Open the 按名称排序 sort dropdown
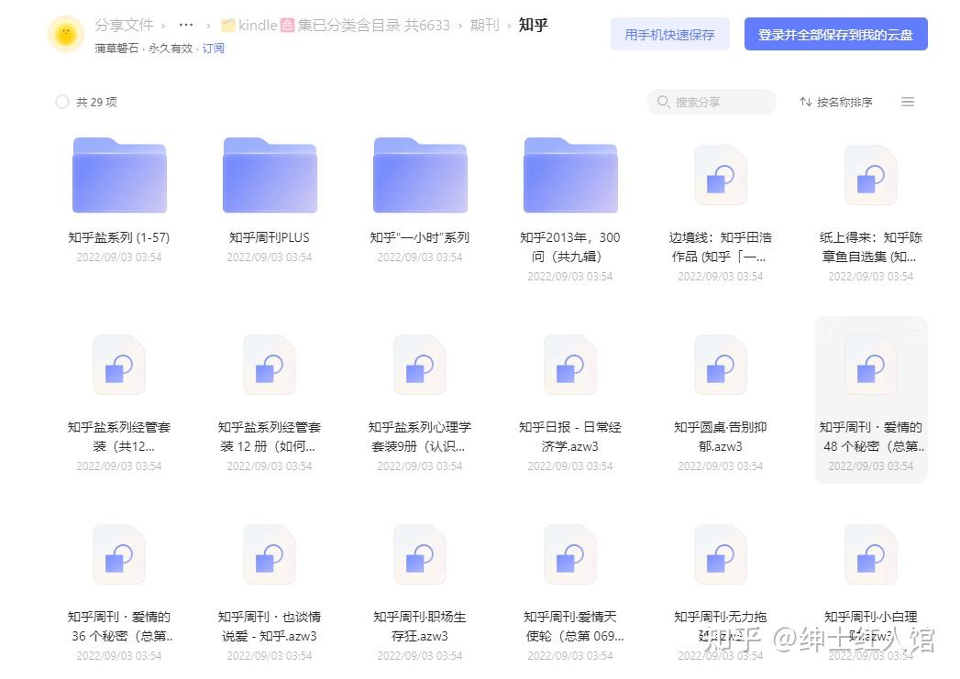The image size is (960, 679). tap(835, 102)
